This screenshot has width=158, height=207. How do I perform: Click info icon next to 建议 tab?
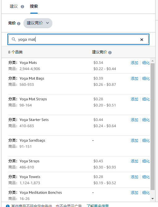point(22,6)
